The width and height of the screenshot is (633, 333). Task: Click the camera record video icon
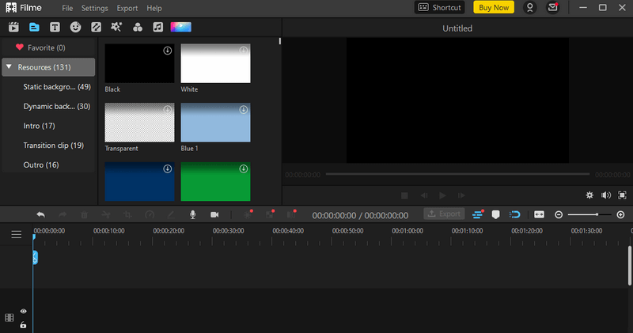click(214, 214)
